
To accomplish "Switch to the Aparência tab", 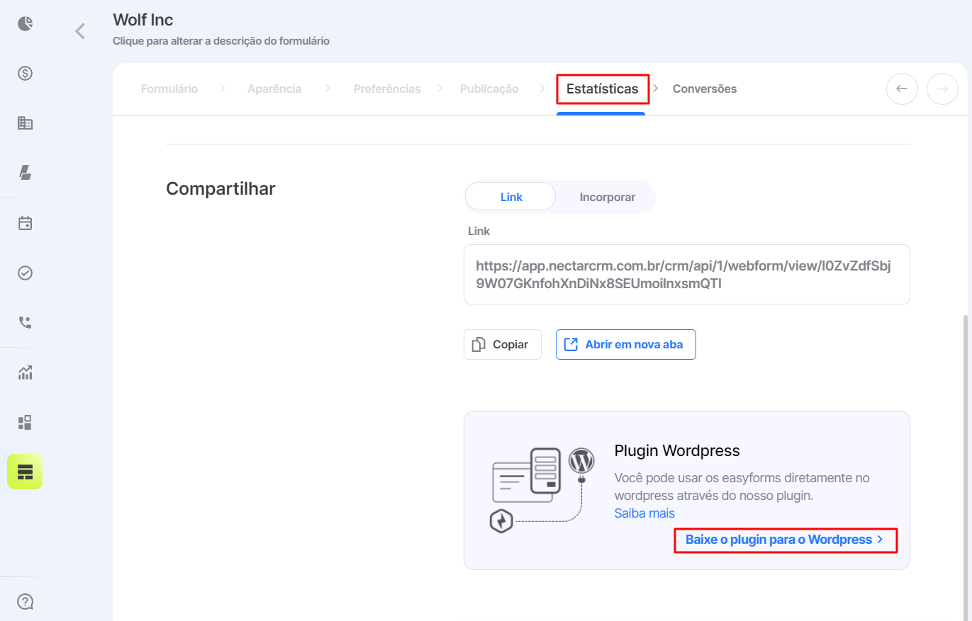I will tap(274, 89).
